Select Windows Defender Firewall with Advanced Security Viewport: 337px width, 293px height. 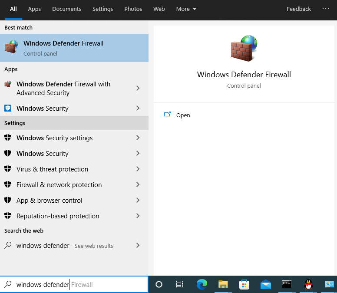pos(74,88)
